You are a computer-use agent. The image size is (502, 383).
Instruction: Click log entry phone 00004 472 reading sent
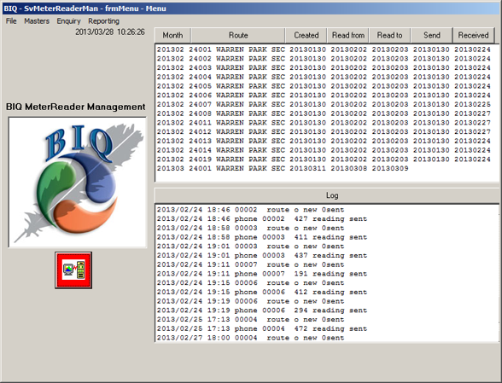262,328
